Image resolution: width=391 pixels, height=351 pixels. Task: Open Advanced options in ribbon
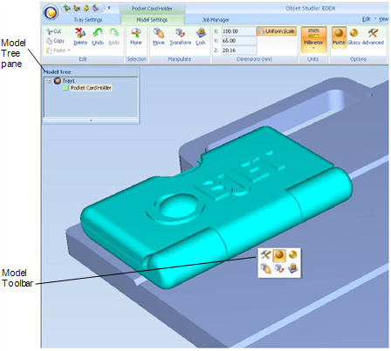click(x=373, y=37)
